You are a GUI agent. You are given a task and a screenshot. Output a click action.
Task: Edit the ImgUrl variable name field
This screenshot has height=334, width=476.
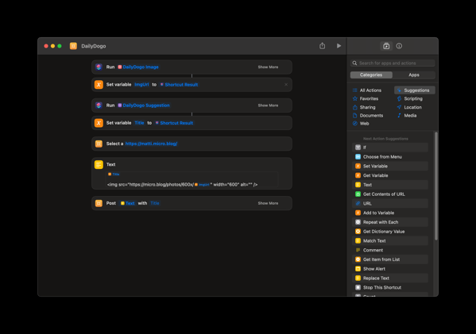[x=141, y=85]
